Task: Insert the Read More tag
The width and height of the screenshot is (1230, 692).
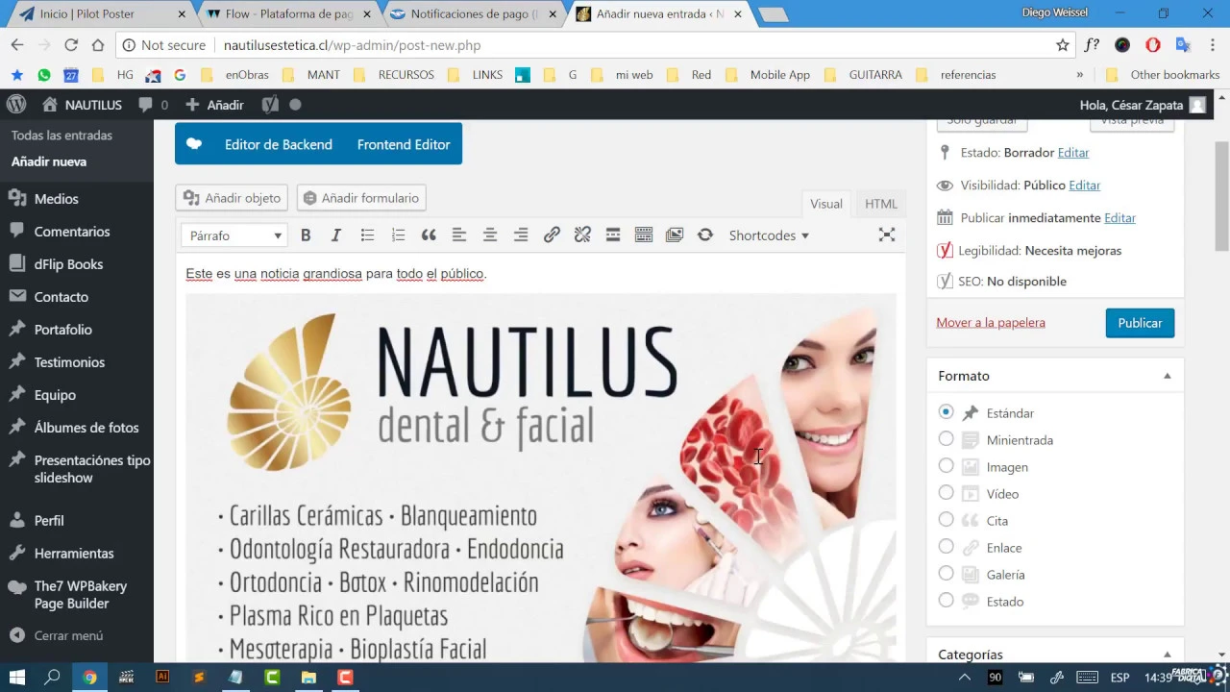Action: [613, 235]
